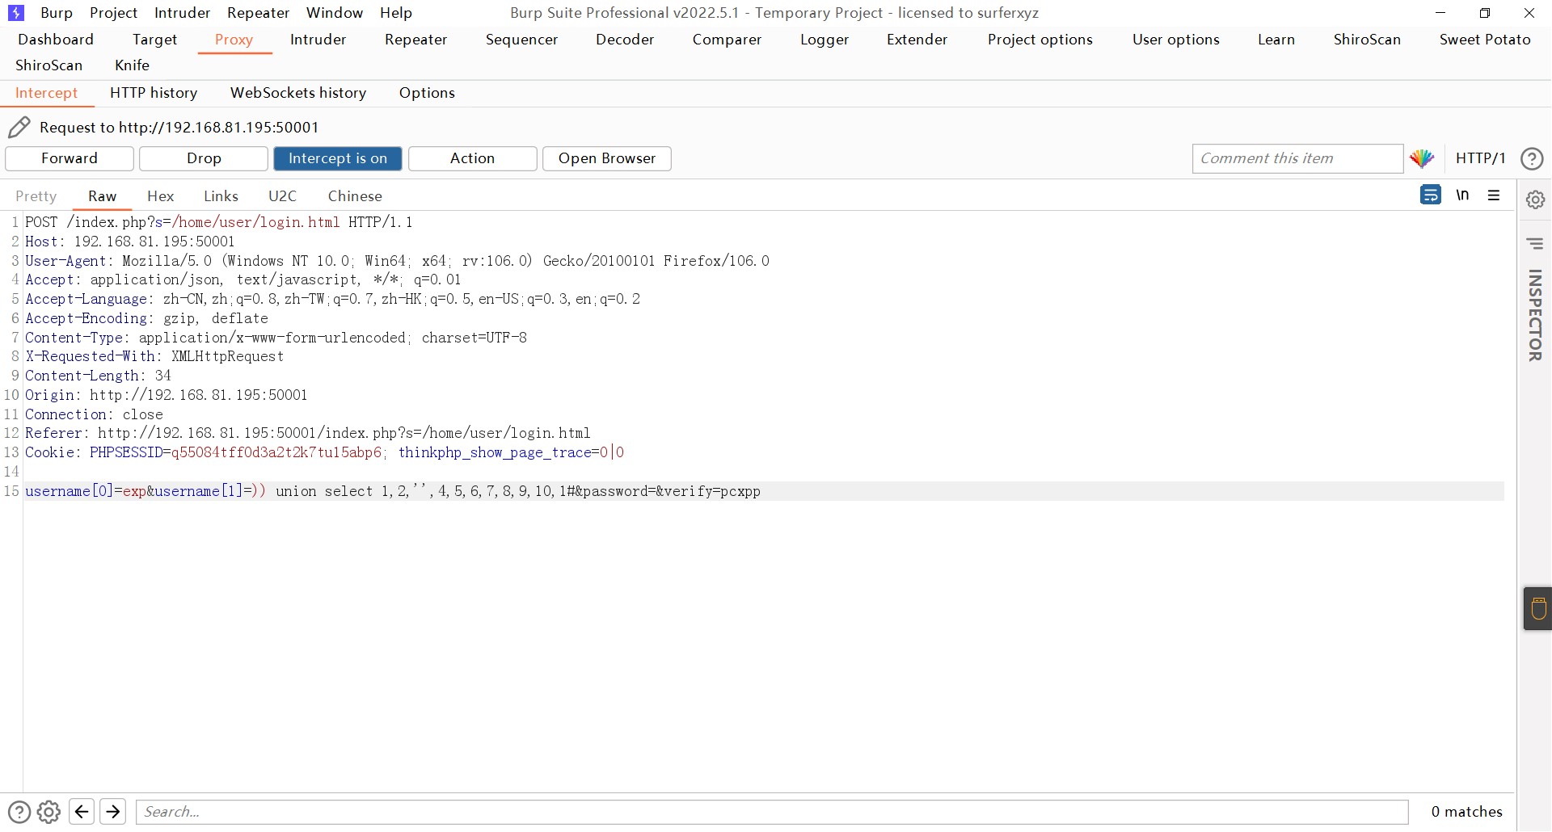Image resolution: width=1552 pixels, height=832 pixels.
Task: Open the Window menu
Action: (x=335, y=13)
